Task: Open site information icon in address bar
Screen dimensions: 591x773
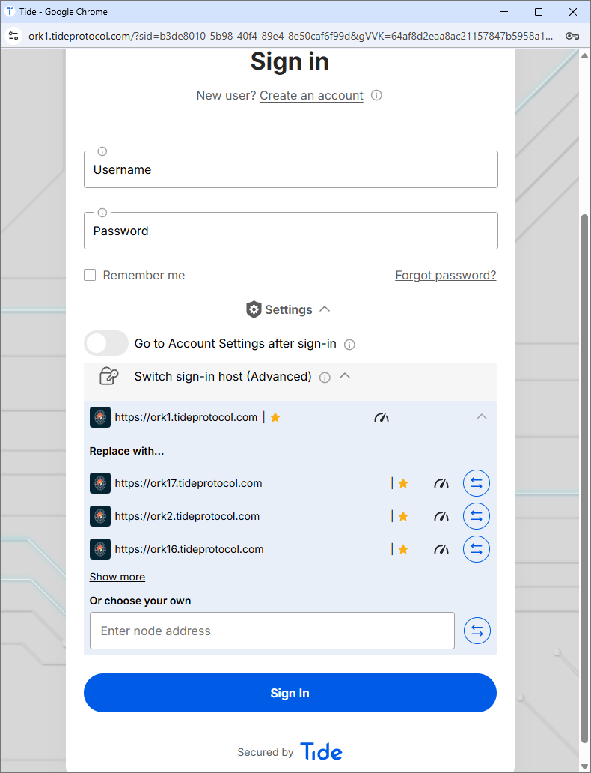Action: [x=13, y=36]
